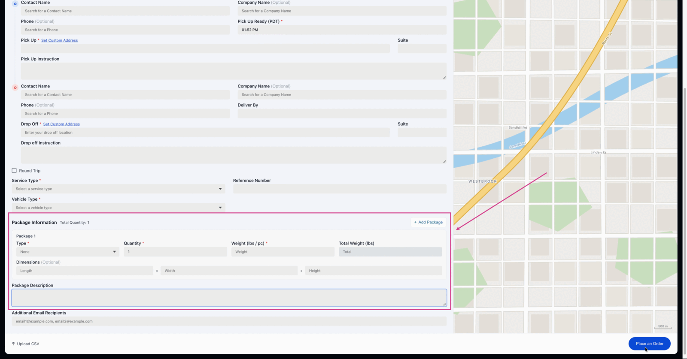The width and height of the screenshot is (687, 359).
Task: Focus the pickup Company Name search field
Action: tap(342, 11)
